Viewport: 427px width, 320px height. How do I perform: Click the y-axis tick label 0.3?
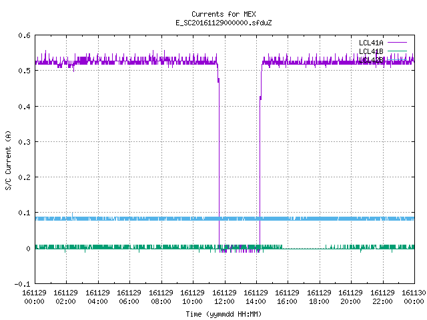coord(24,142)
